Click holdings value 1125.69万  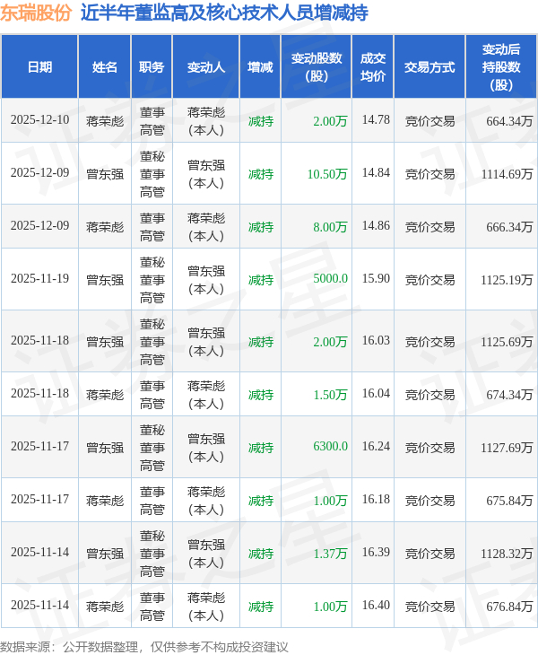tap(507, 342)
